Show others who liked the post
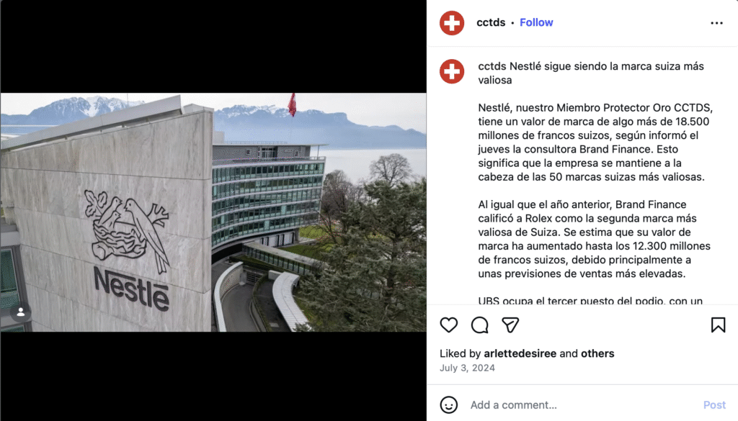Screen dimensions: 738x421 pos(597,353)
